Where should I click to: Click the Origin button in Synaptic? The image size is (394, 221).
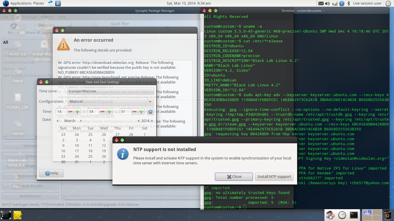click(30, 166)
